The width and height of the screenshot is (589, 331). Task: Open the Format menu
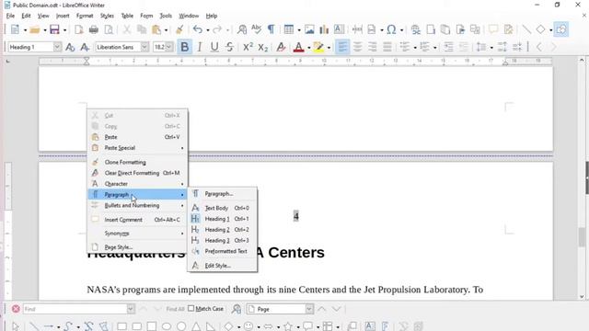(x=85, y=16)
